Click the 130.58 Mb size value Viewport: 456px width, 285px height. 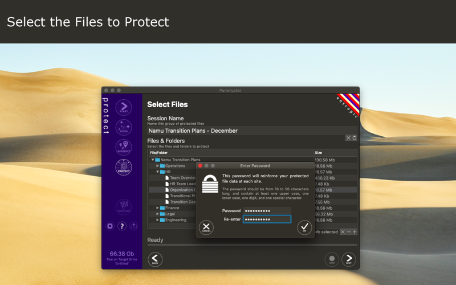pyautogui.click(x=325, y=160)
